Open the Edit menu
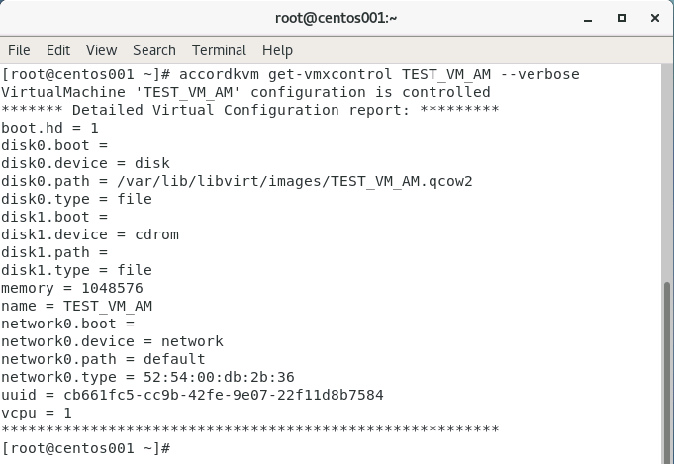The width and height of the screenshot is (674, 464). [58, 49]
